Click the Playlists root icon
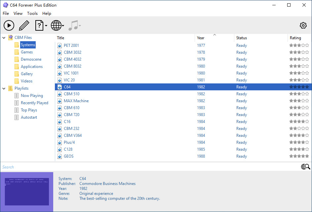The width and height of the screenshot is (312, 212). [x=10, y=88]
